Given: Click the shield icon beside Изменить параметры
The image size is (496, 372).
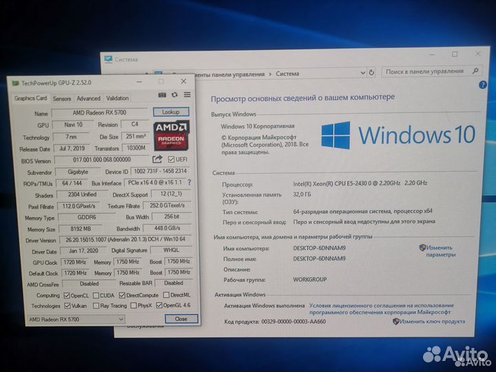Looking at the screenshot, I should click(x=422, y=247).
